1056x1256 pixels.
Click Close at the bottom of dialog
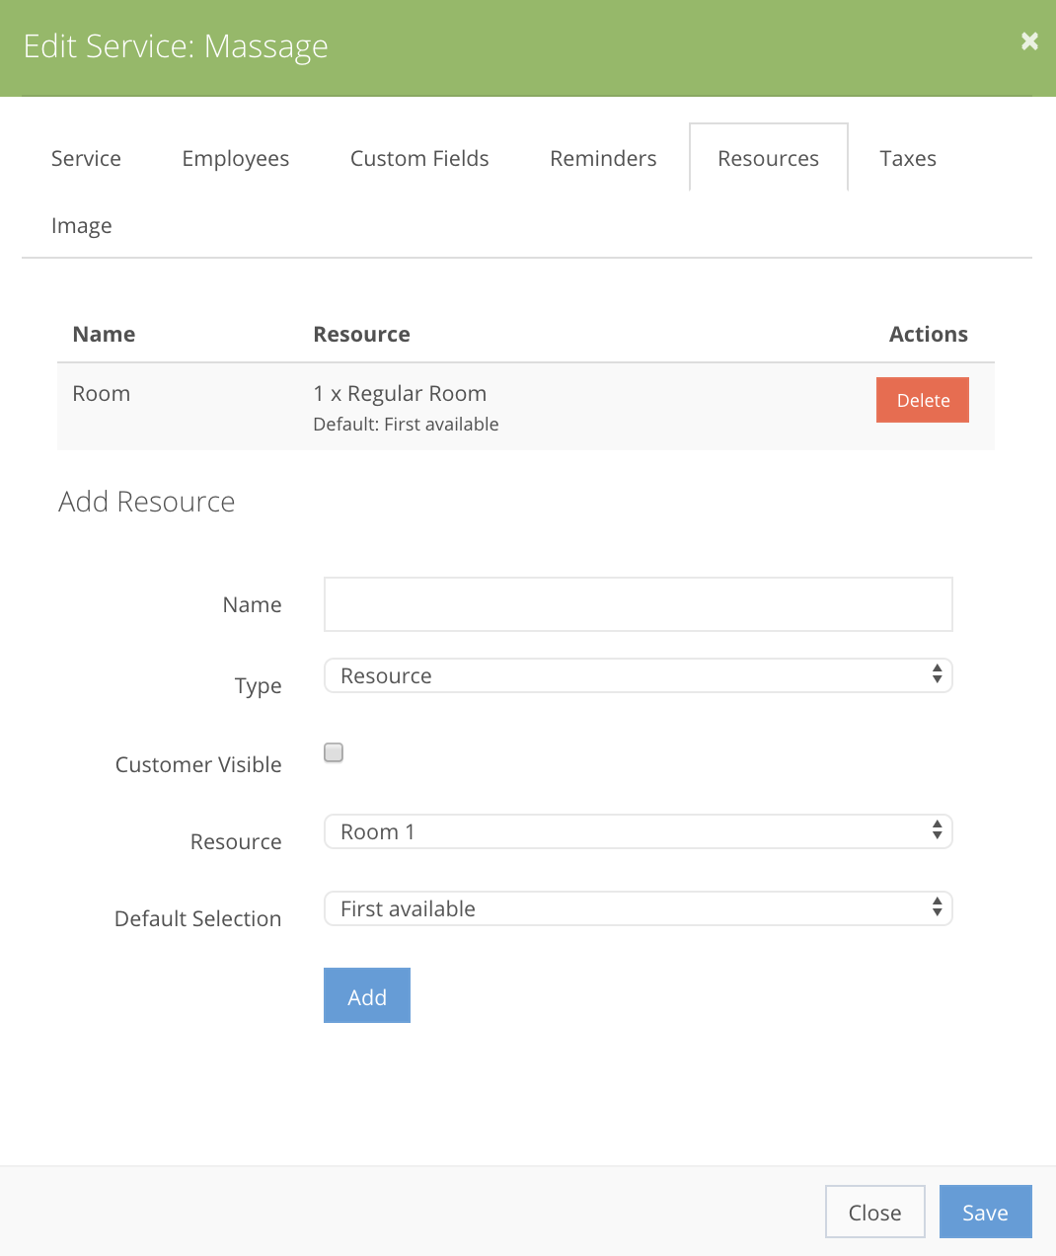coord(874,1212)
